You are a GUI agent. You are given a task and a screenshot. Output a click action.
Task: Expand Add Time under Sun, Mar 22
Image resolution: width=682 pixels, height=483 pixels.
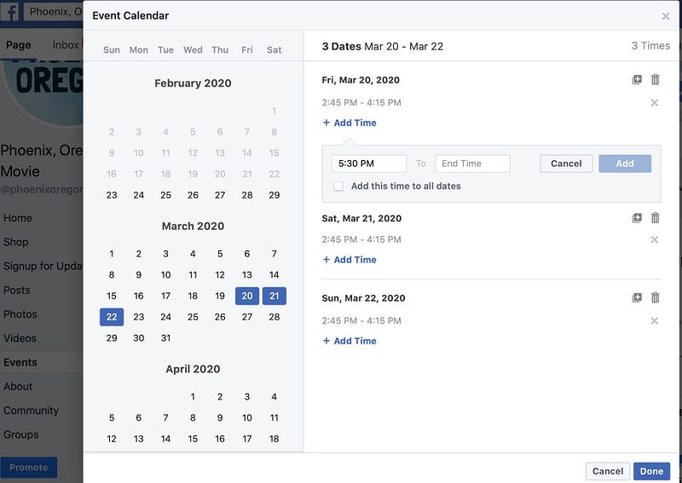pyautogui.click(x=350, y=341)
